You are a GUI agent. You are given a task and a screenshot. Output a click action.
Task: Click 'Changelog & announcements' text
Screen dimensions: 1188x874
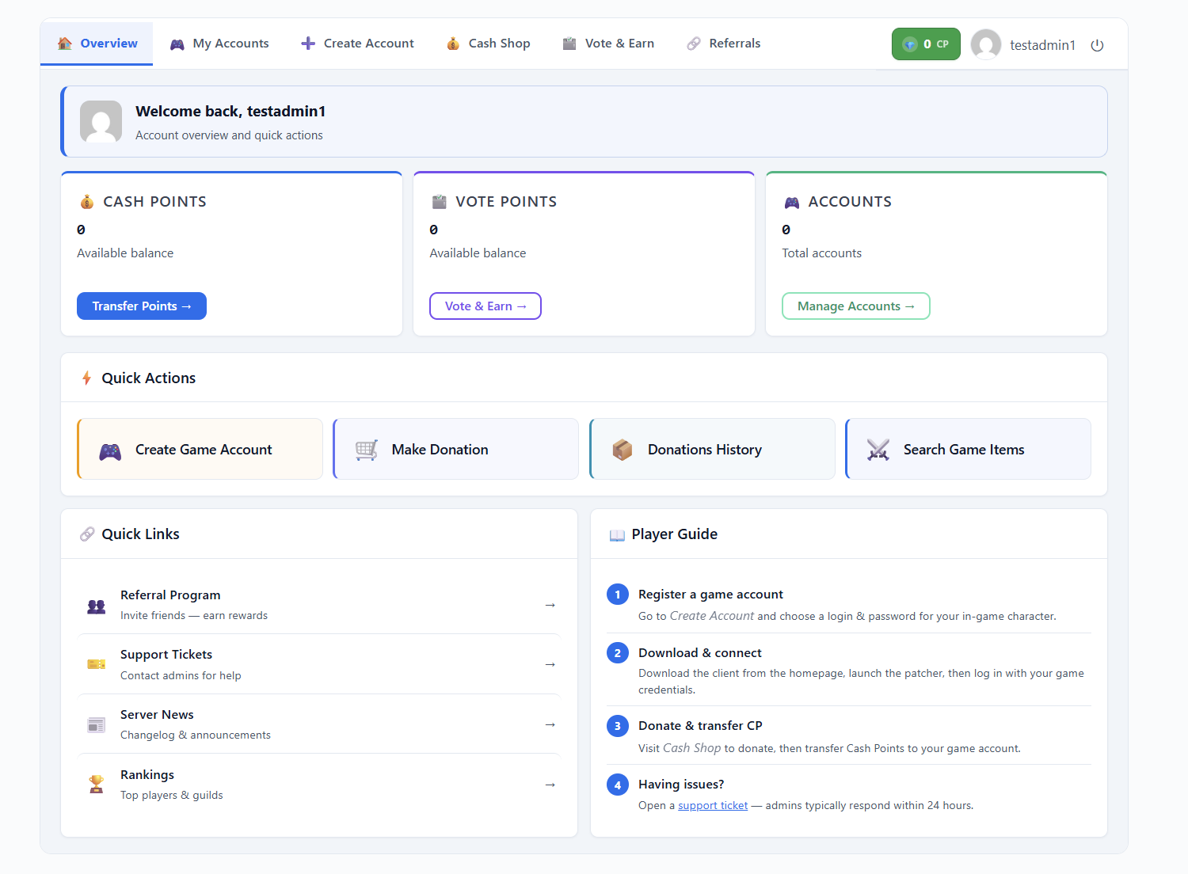(196, 735)
